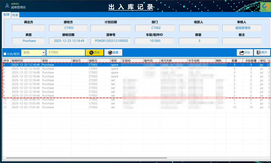Click the 配件ID column header

click(x=152, y=61)
